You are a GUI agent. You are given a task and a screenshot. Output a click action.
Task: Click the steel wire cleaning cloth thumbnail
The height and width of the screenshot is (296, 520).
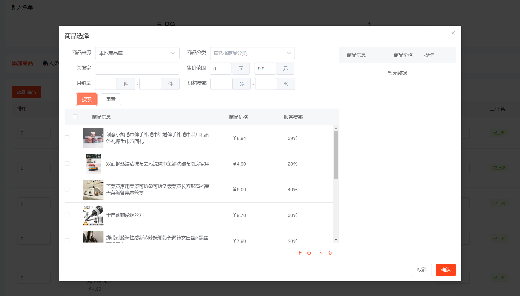pyautogui.click(x=93, y=164)
